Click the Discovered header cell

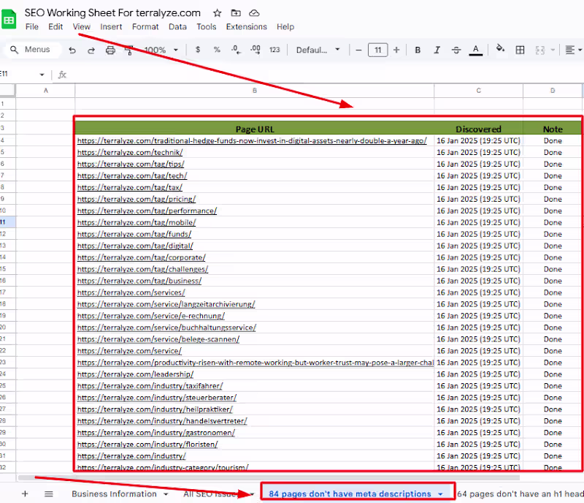[478, 129]
